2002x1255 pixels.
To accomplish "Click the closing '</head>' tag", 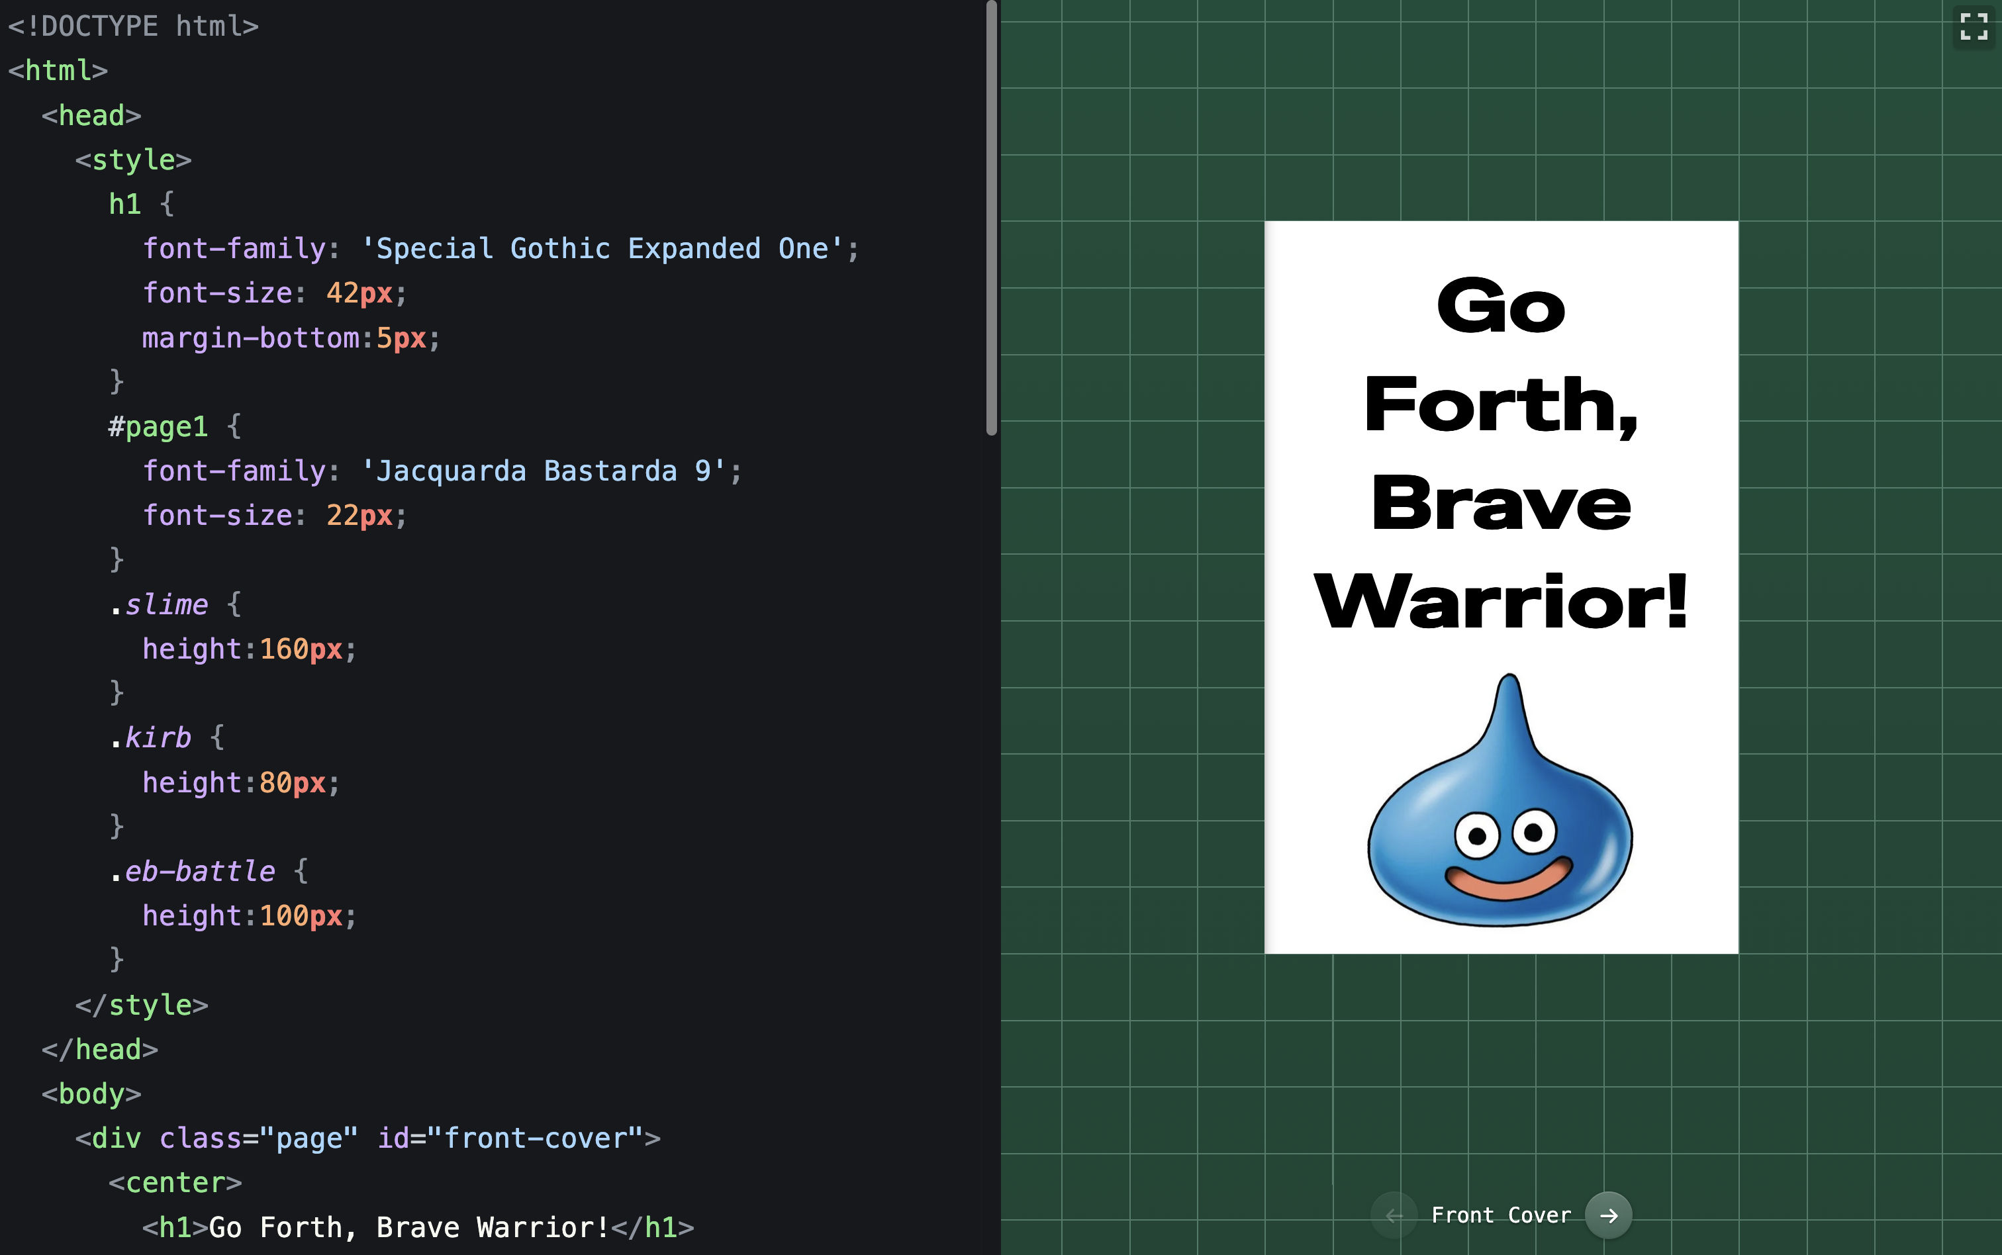I will [x=99, y=1049].
